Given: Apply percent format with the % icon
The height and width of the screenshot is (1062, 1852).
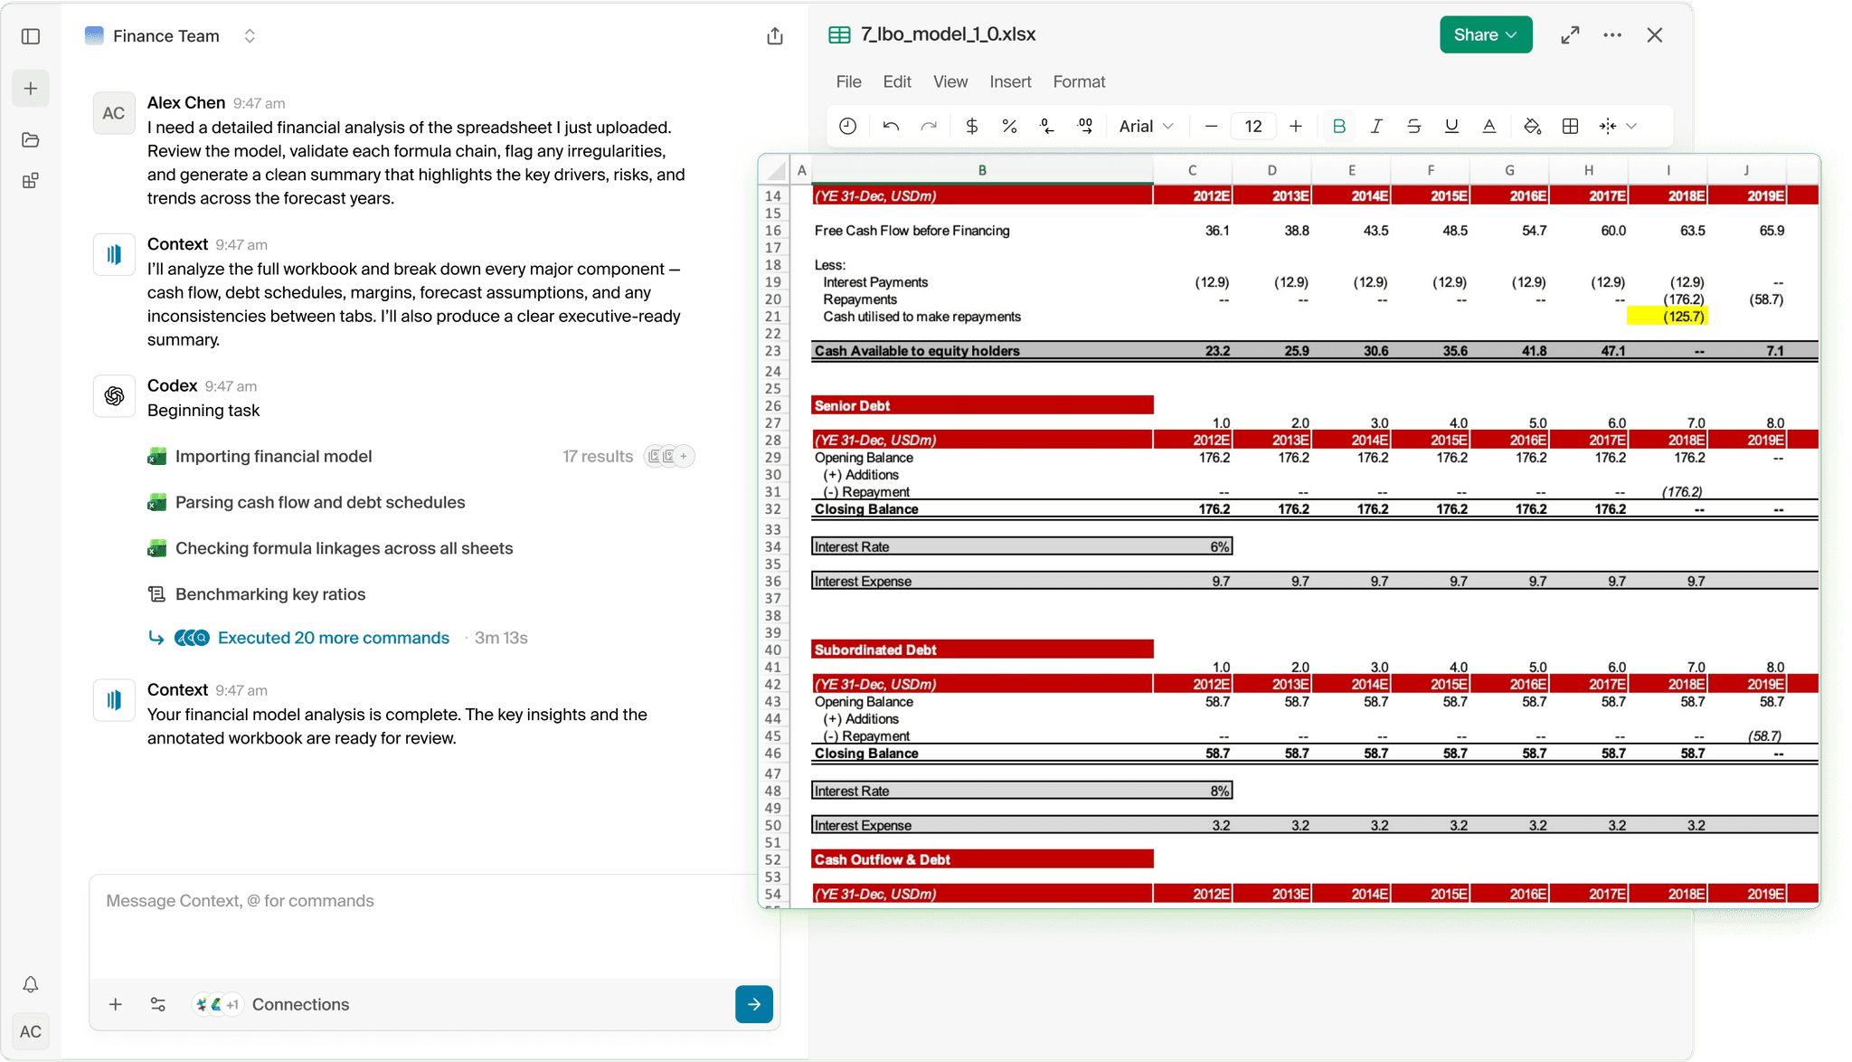Looking at the screenshot, I should (x=1010, y=126).
